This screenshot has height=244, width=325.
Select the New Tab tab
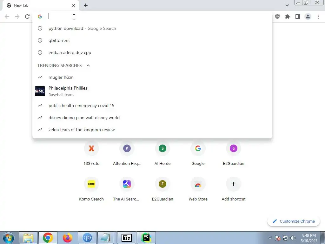pos(40,5)
